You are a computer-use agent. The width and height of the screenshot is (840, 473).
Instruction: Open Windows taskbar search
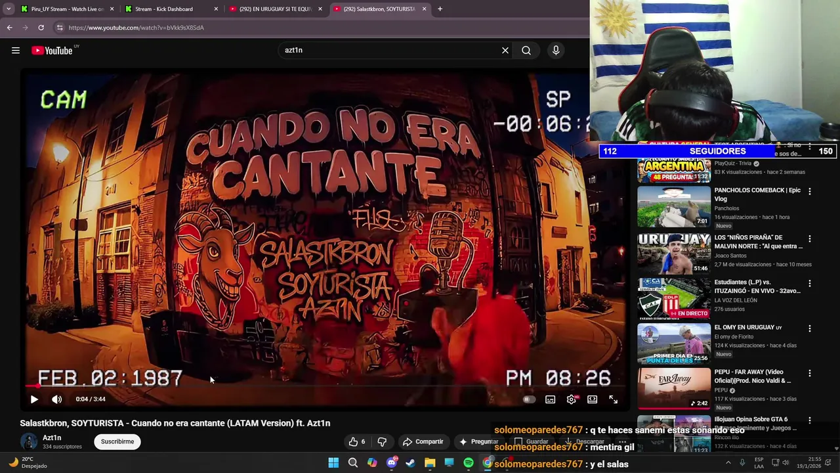click(x=352, y=463)
